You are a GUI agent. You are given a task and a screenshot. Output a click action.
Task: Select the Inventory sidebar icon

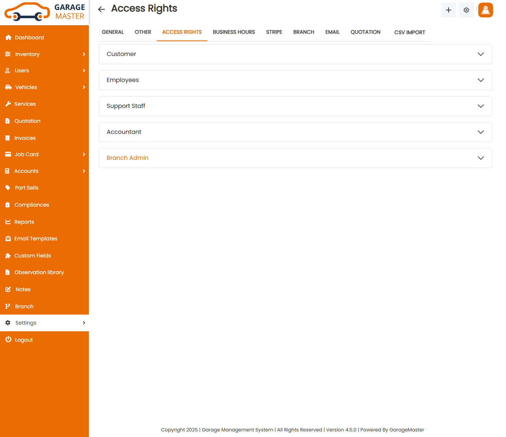[8, 54]
